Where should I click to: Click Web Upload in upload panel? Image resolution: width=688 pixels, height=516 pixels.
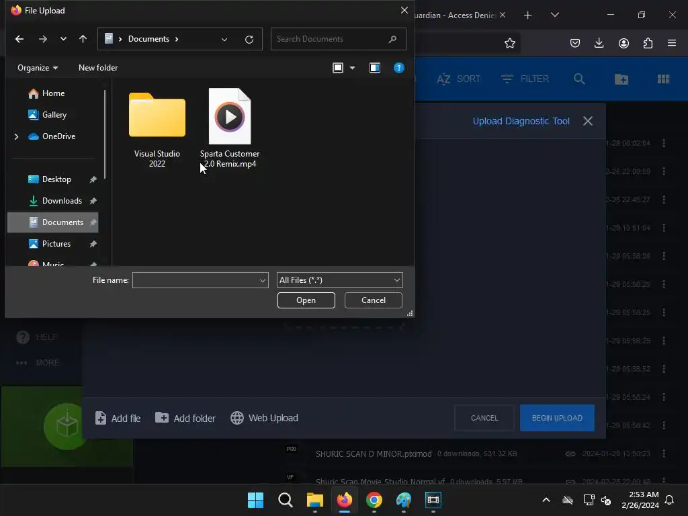click(x=264, y=418)
